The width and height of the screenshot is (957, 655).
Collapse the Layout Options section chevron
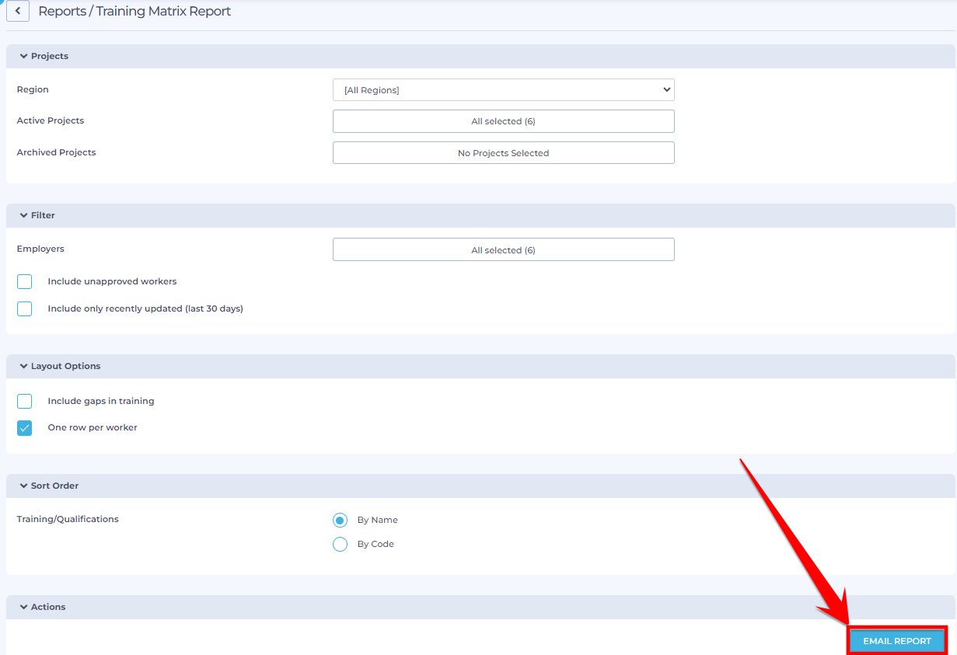click(24, 366)
